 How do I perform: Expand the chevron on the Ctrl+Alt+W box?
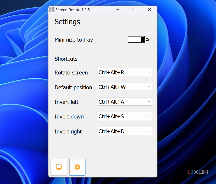click(149, 87)
